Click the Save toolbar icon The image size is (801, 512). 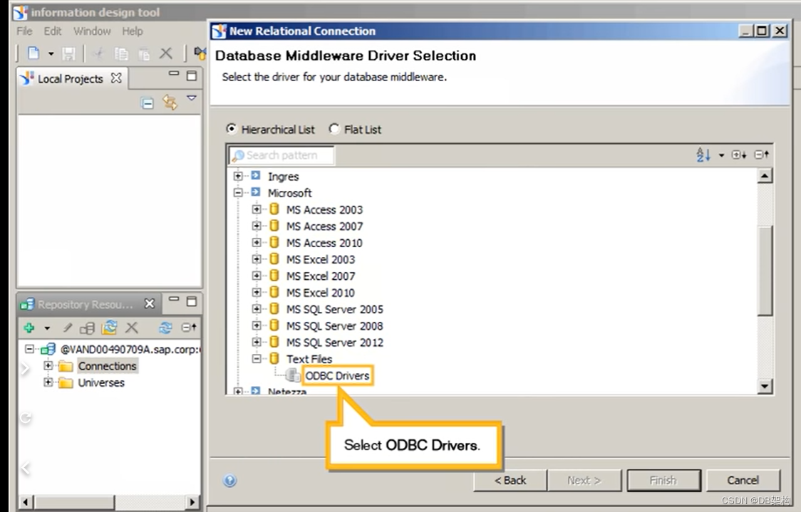(x=68, y=53)
